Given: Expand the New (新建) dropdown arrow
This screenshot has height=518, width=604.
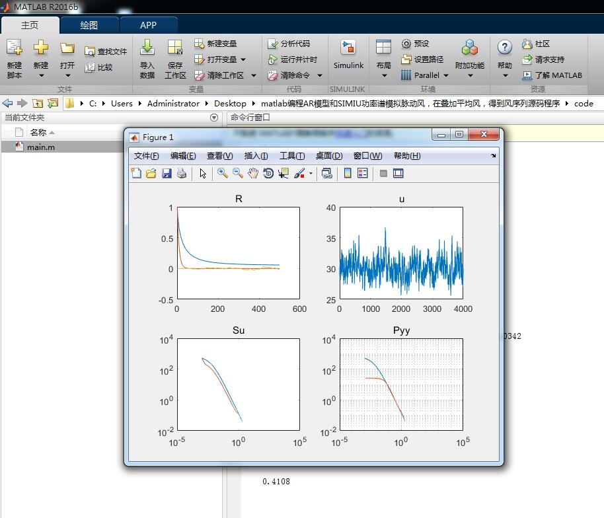Looking at the screenshot, I should 41,75.
